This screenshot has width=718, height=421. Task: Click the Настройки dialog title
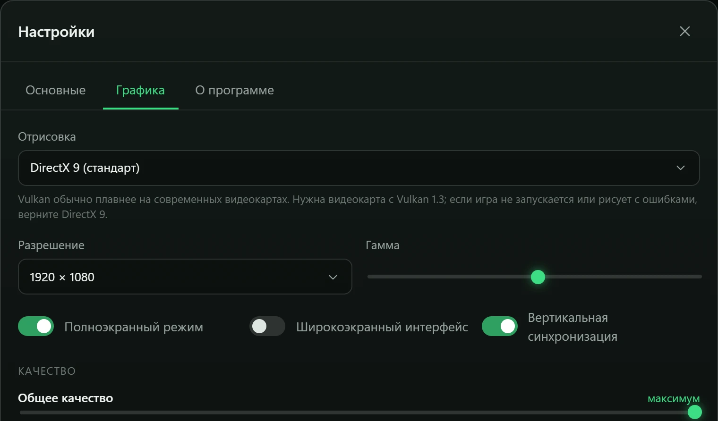pyautogui.click(x=56, y=32)
